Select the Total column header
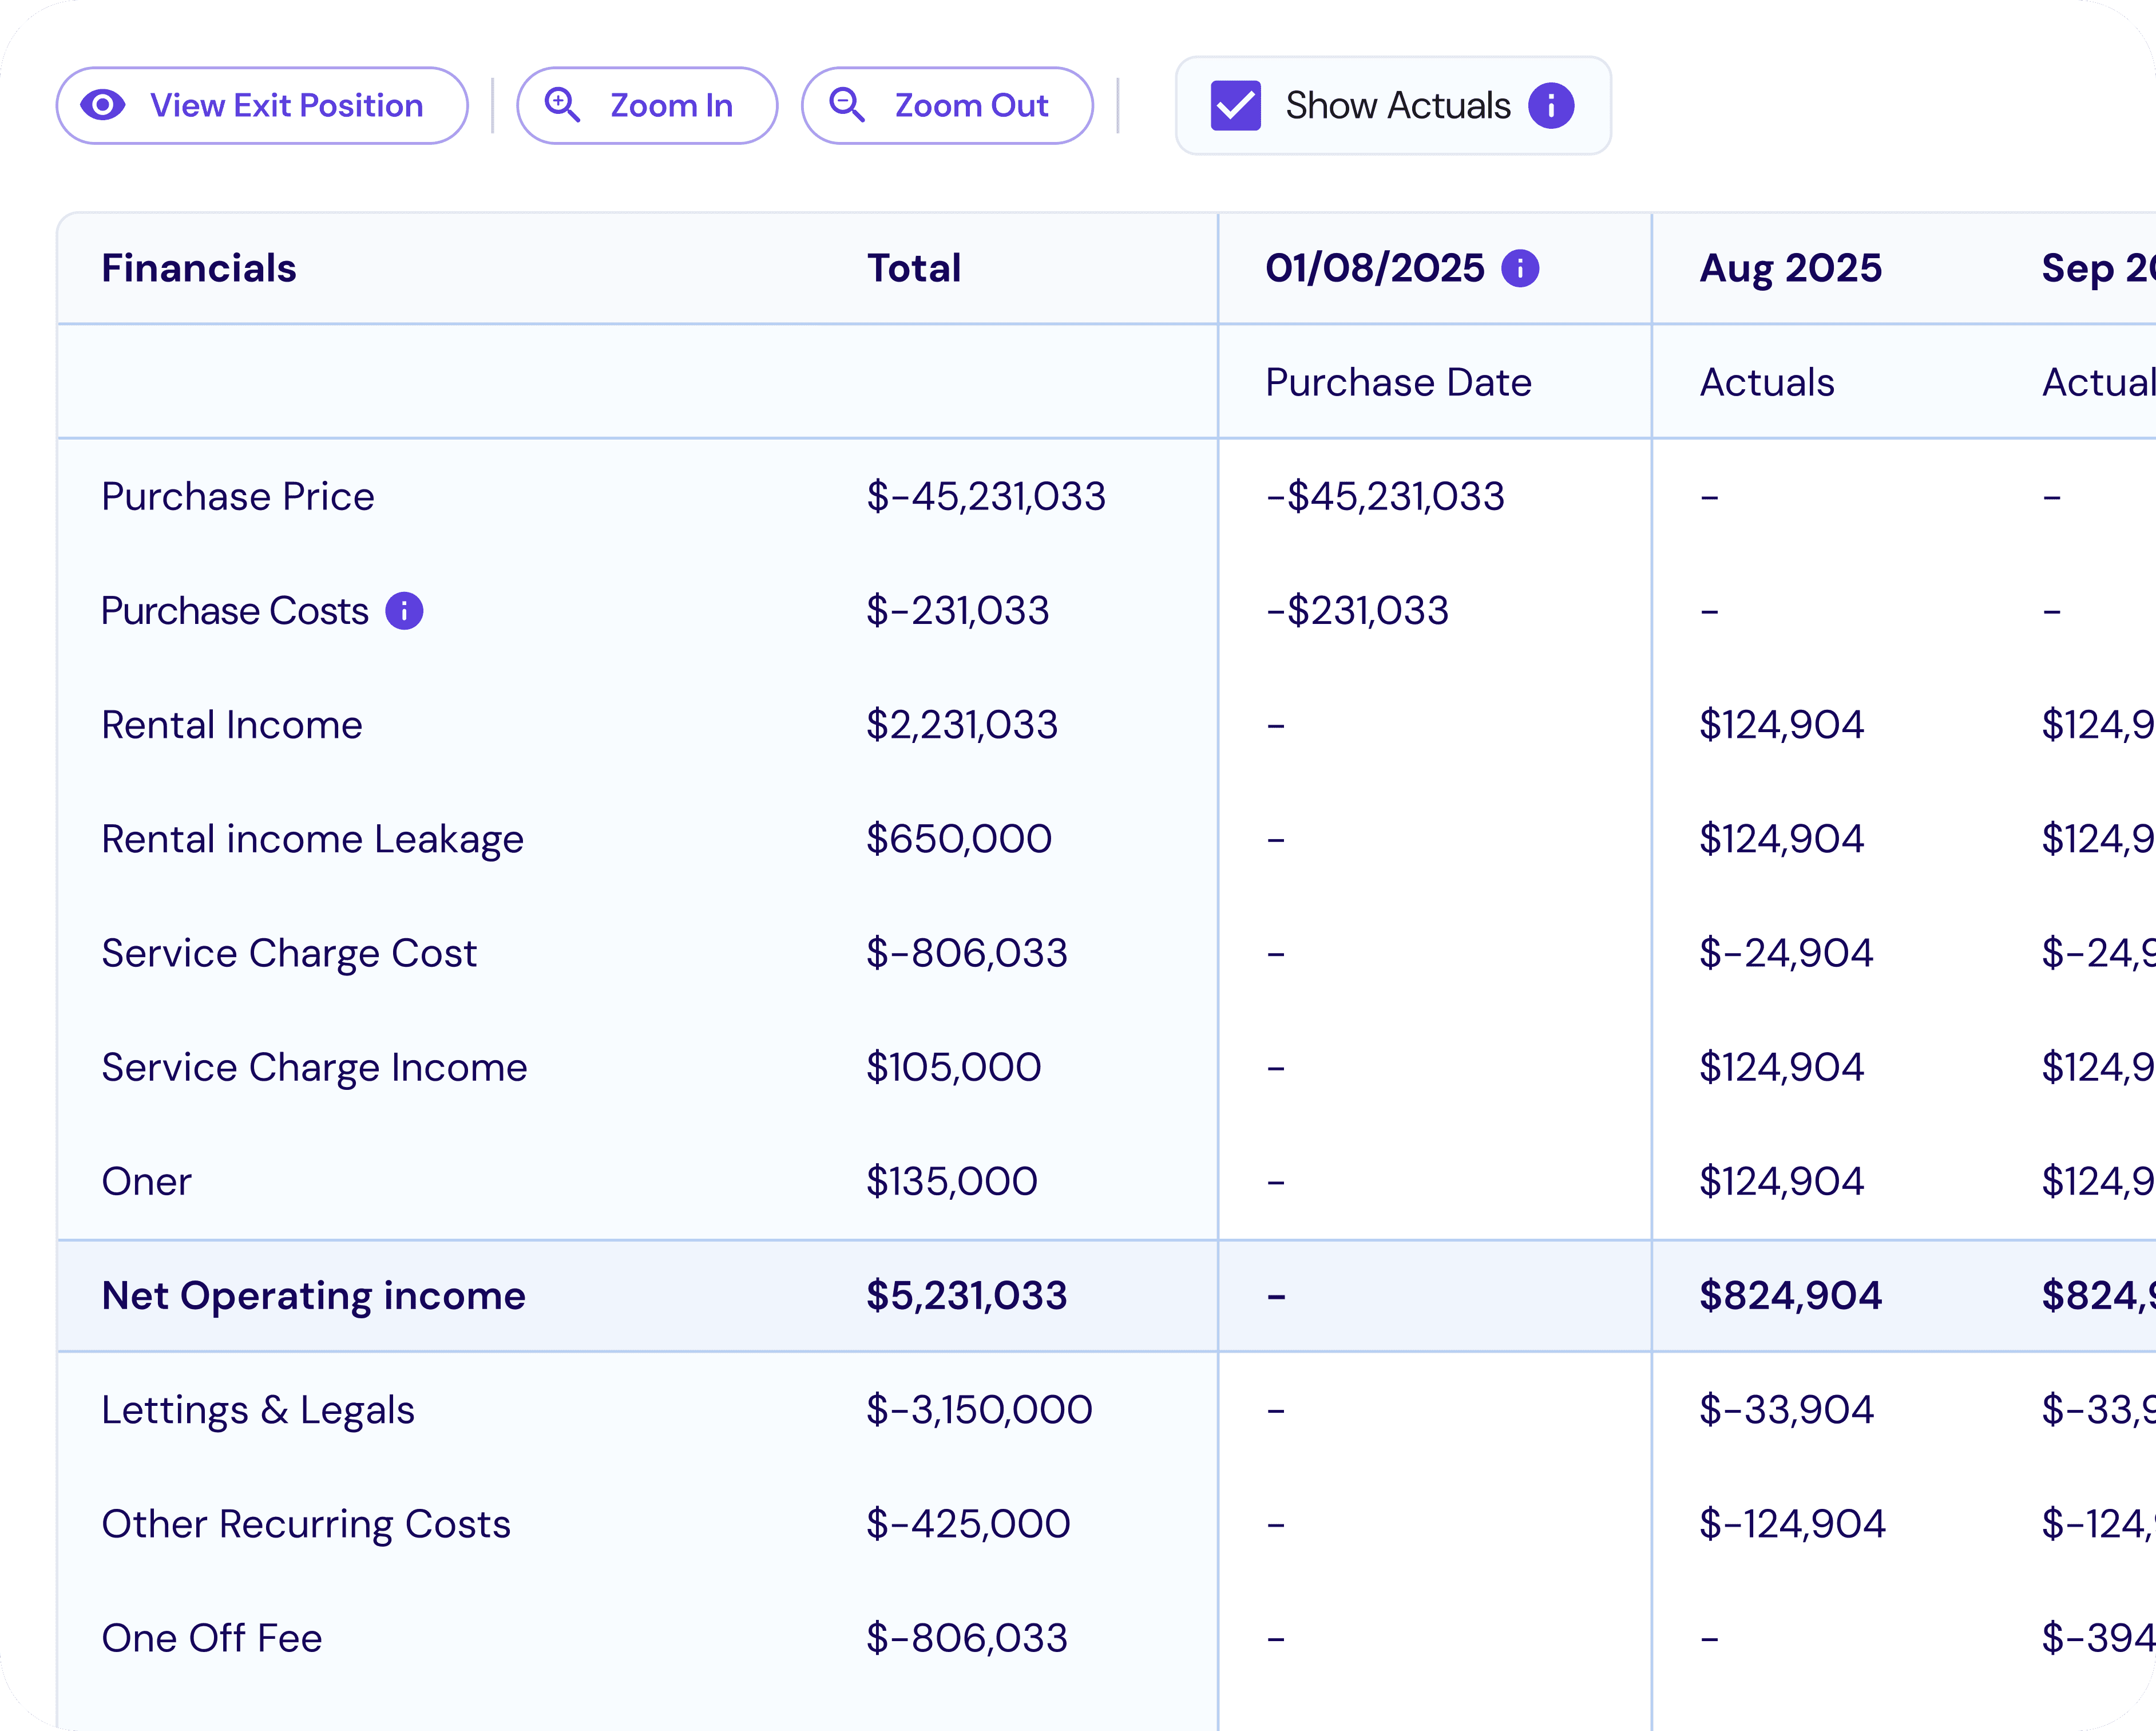2156x1731 pixels. tap(913, 268)
